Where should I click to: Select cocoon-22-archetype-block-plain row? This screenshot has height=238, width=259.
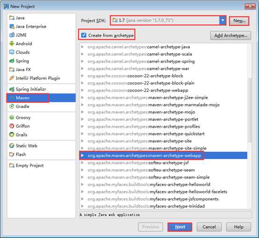164,83
